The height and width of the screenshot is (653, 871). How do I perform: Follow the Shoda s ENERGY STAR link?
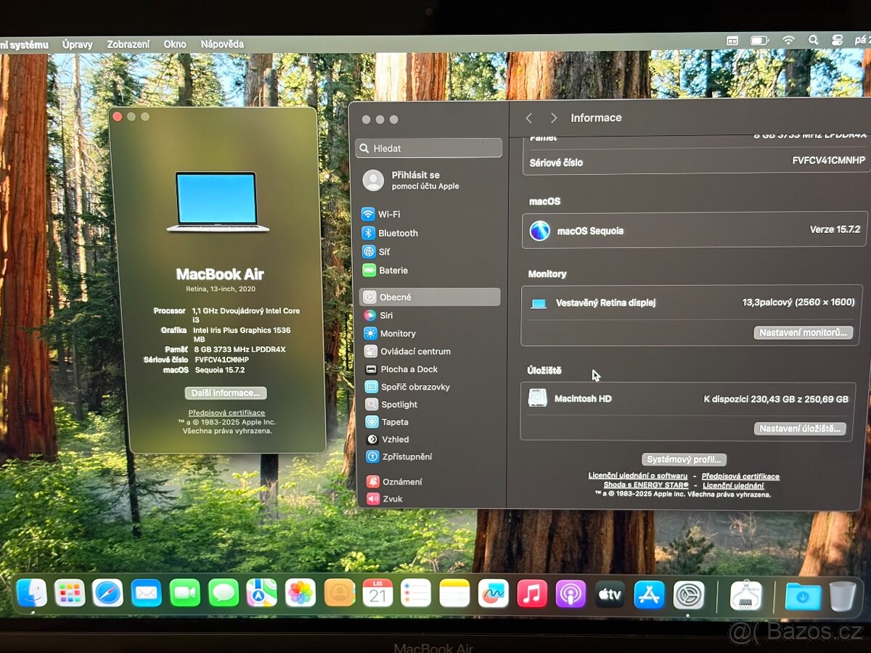click(648, 483)
